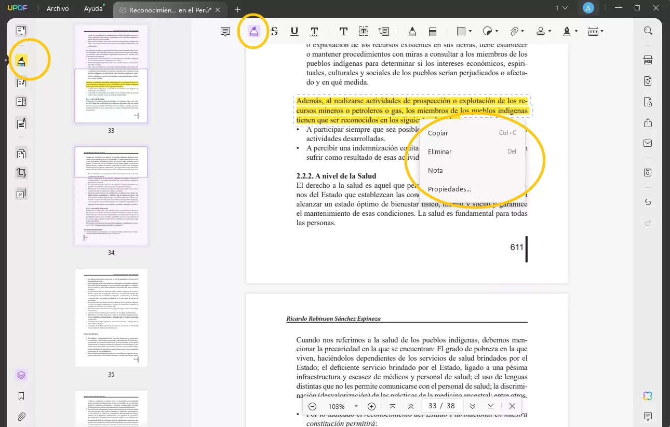
Task: Select page 34 thumbnail
Action: [111, 196]
